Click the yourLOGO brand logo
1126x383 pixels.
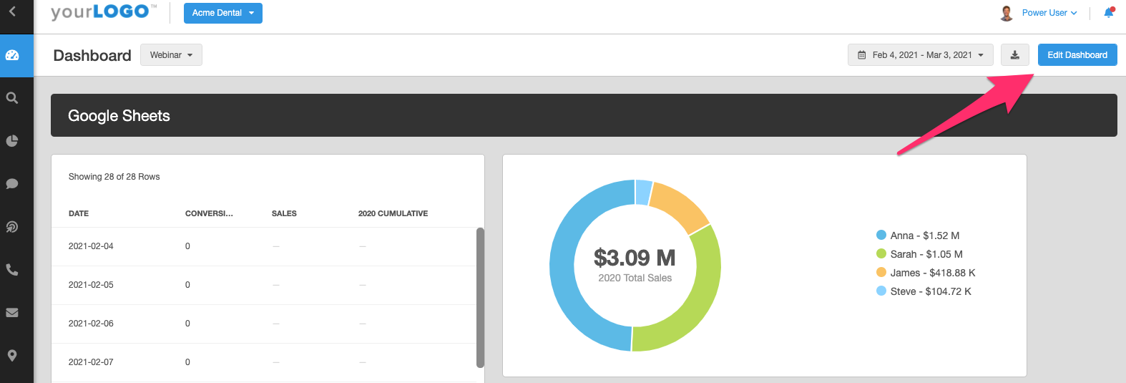pos(104,12)
